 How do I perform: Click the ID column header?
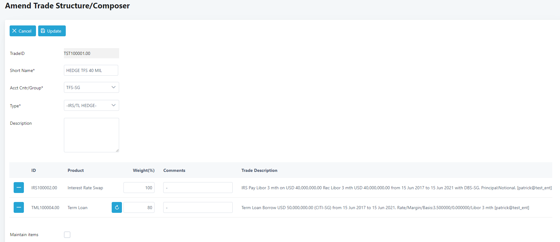[34, 170]
